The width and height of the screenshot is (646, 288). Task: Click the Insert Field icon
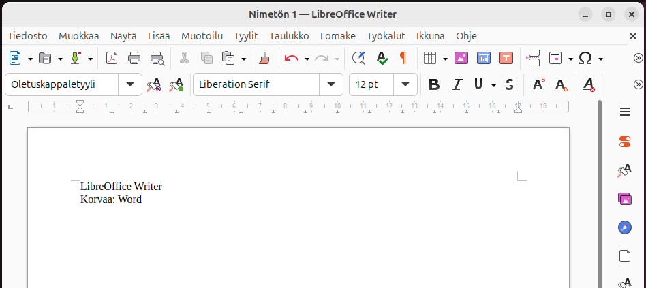555,59
